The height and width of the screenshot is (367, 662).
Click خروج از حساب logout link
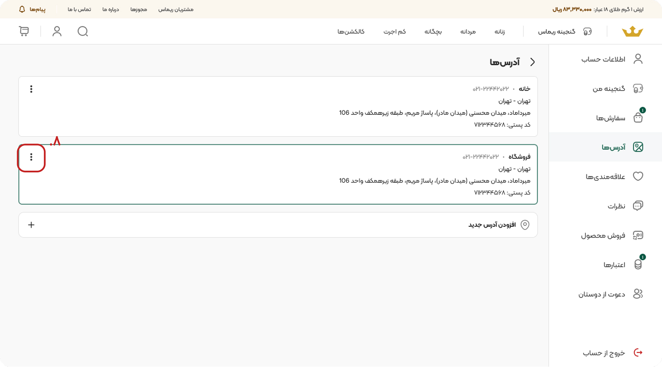pyautogui.click(x=604, y=353)
